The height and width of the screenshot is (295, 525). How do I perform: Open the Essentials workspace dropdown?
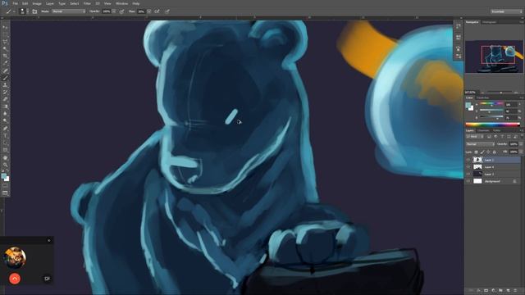pos(507,11)
